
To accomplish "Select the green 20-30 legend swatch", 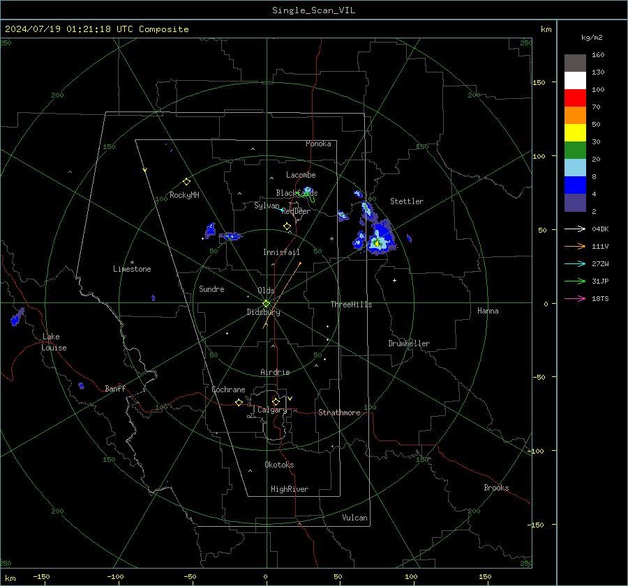I will [x=575, y=150].
